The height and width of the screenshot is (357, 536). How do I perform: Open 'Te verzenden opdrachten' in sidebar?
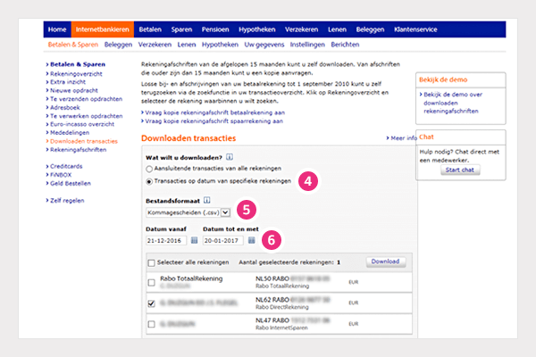(84, 99)
